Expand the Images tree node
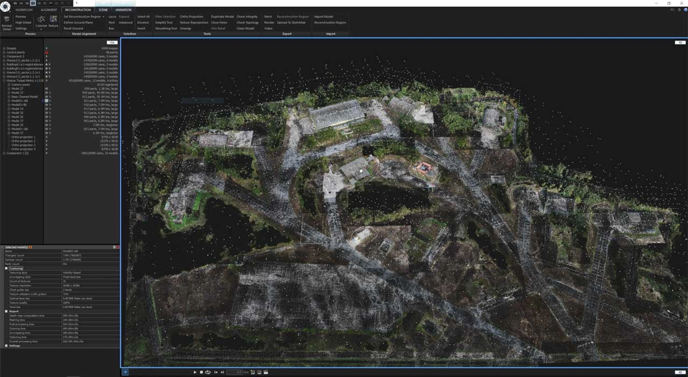 tap(4, 48)
